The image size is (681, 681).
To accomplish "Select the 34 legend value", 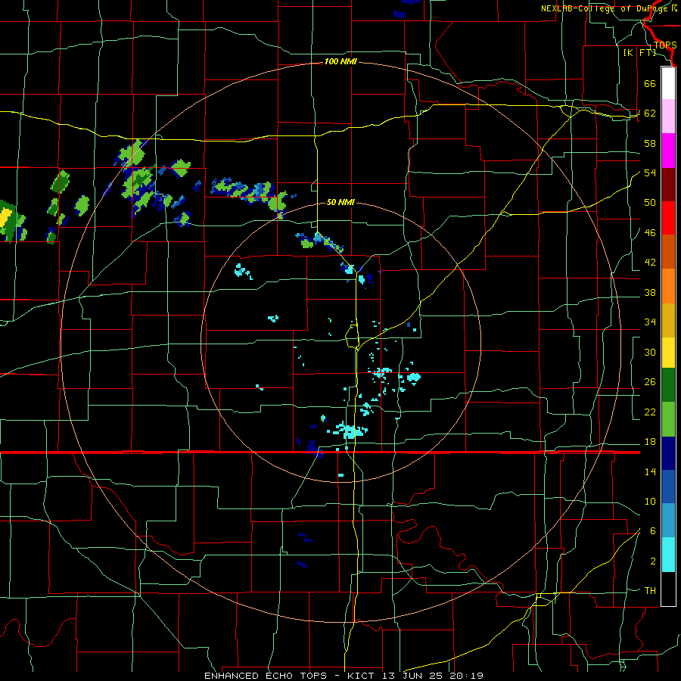I will pos(650,322).
